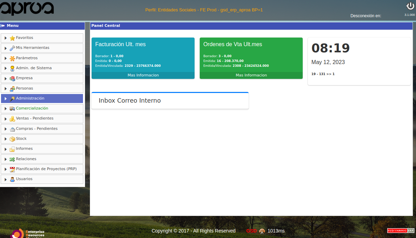Click the Empresa cubes icon

[x=12, y=79]
